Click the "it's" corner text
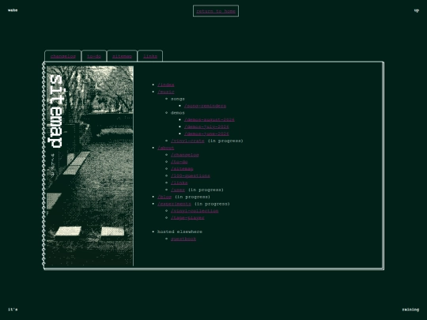 click(13, 310)
